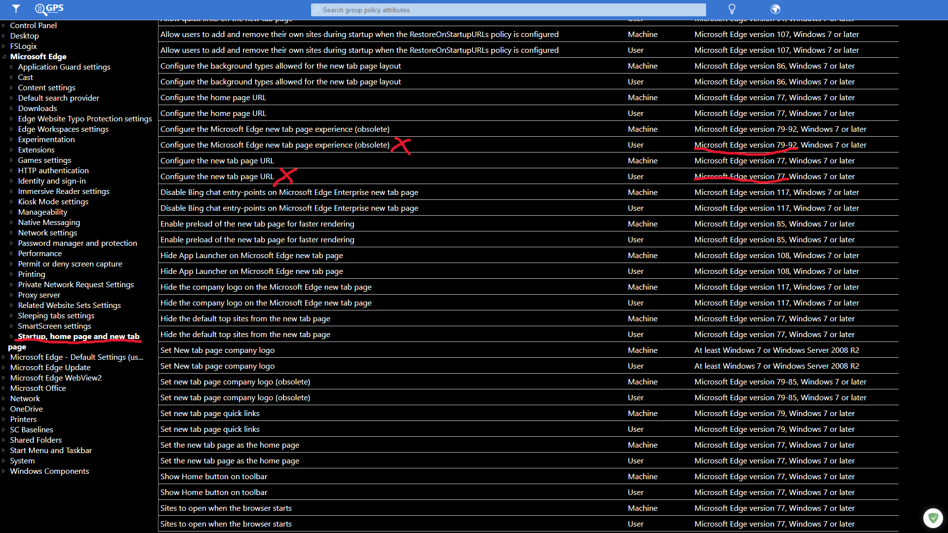Select Startup, home page and new tab
948x533 pixels.
pos(79,337)
